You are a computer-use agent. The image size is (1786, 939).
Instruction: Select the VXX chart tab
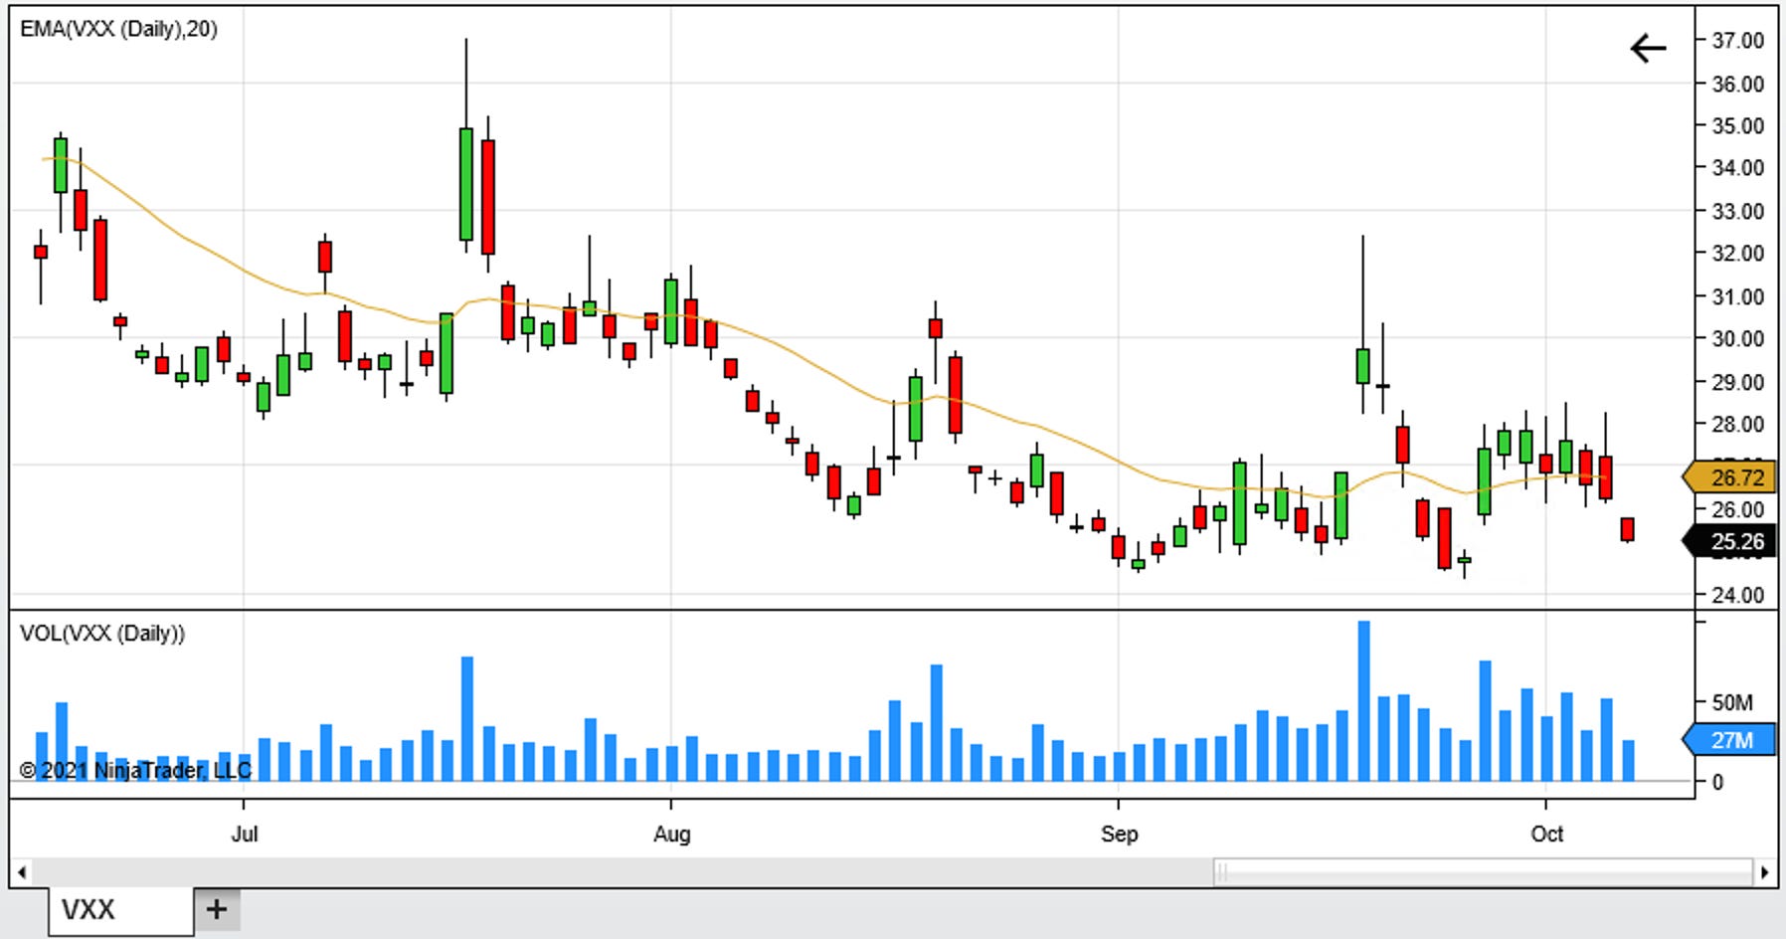[x=120, y=910]
